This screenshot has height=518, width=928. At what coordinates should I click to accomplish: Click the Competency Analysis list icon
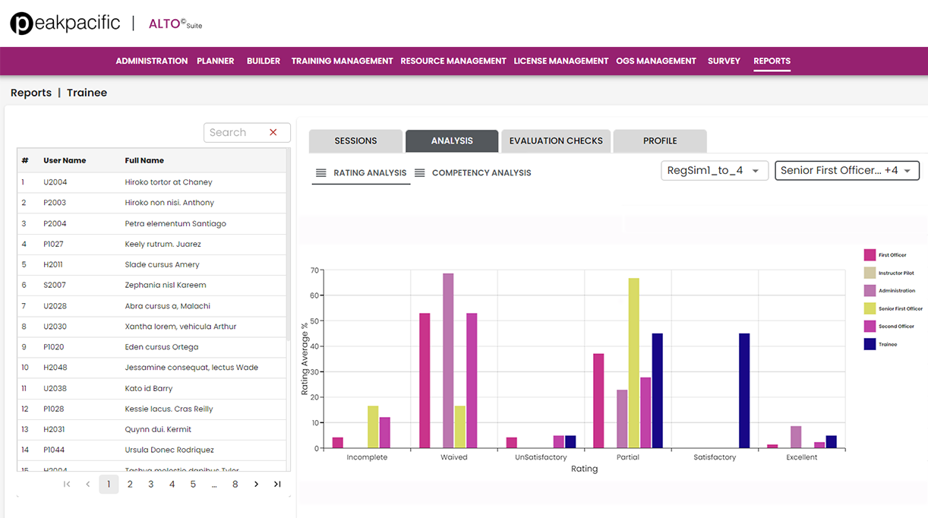419,173
